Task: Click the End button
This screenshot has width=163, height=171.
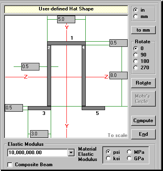Action: coord(143,134)
